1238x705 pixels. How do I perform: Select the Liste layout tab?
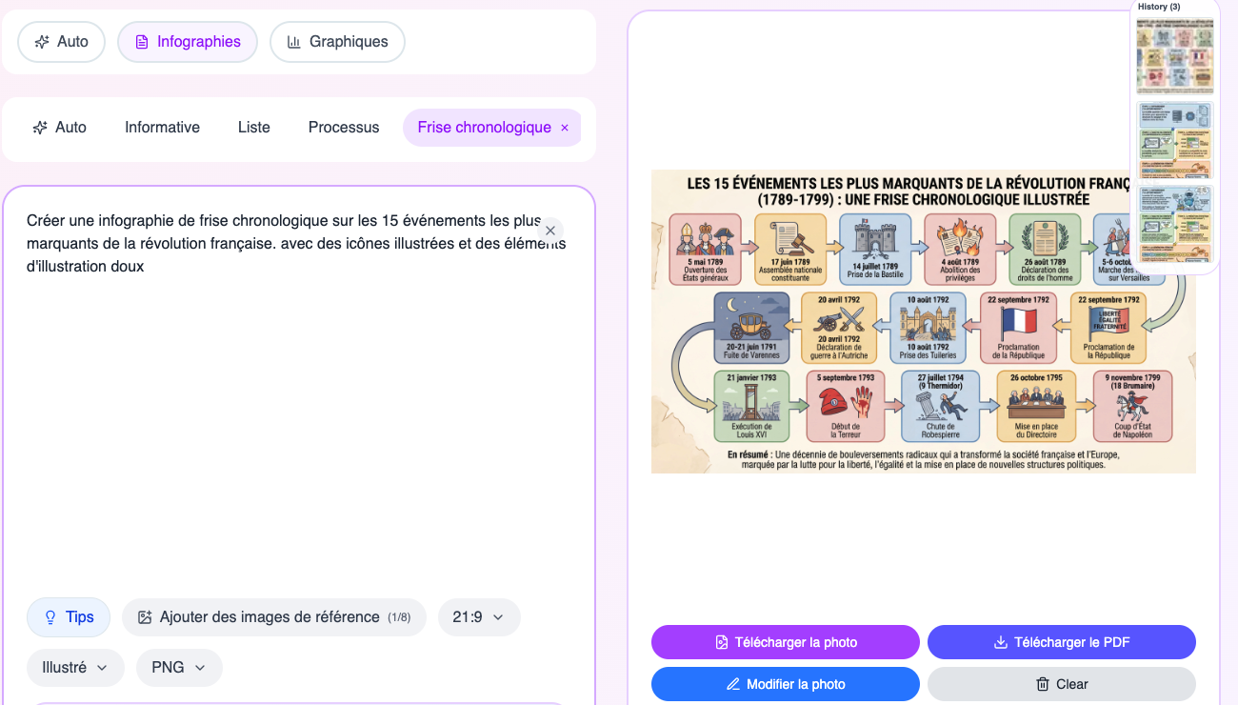(x=254, y=128)
